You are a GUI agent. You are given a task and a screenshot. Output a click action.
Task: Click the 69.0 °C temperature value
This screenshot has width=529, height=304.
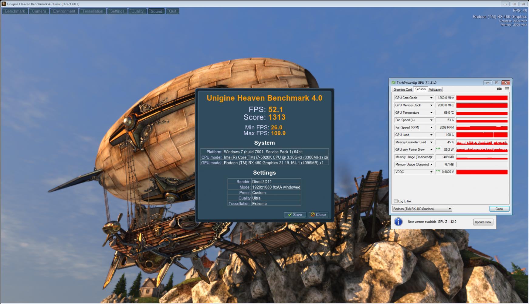[x=445, y=113]
